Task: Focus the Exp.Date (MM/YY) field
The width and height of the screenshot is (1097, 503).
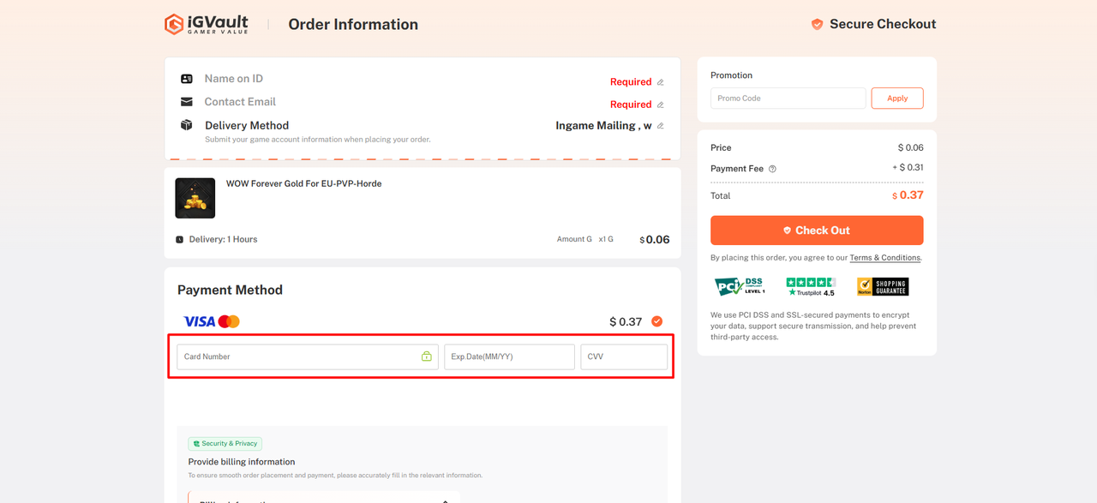Action: (x=509, y=356)
